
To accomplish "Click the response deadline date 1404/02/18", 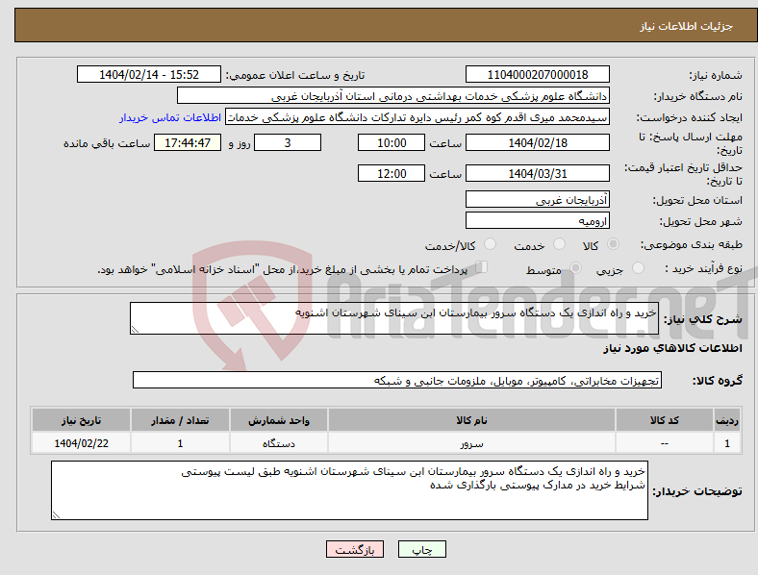I will (x=537, y=142).
